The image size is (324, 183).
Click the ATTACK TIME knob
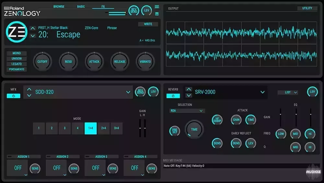point(251,120)
